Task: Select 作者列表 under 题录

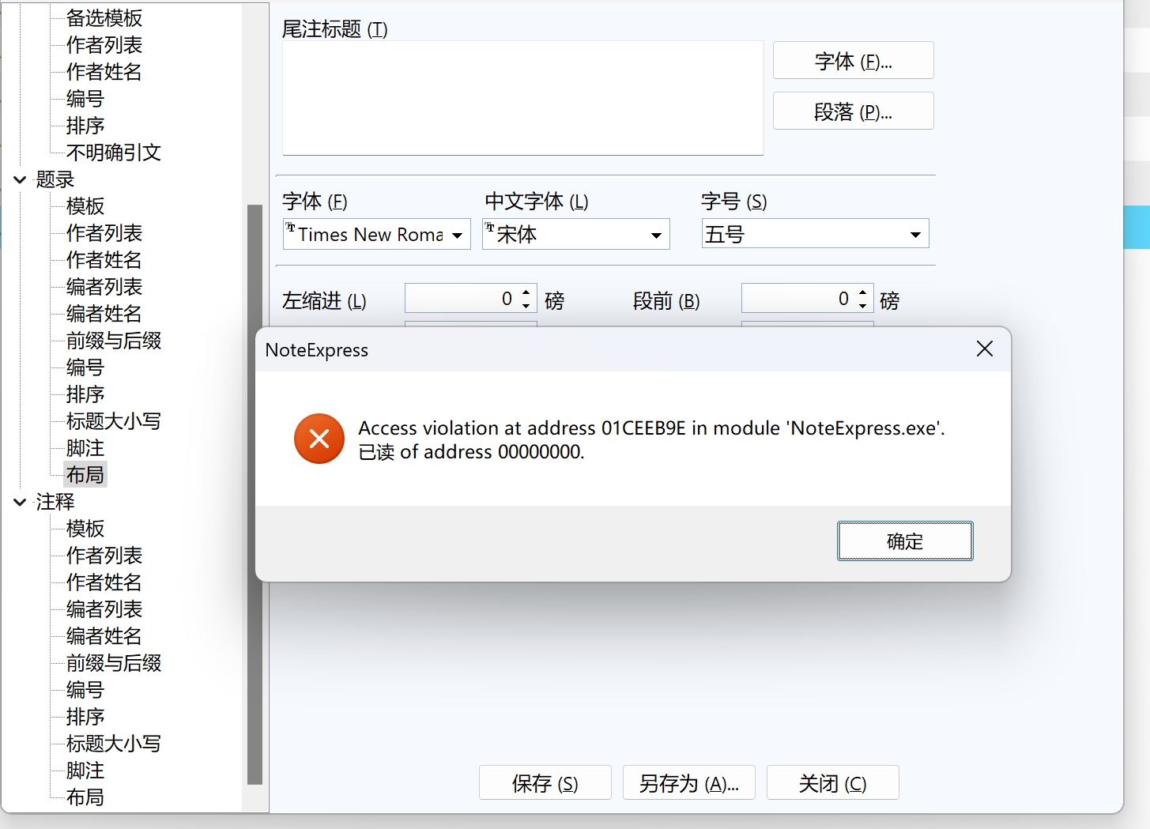Action: (104, 233)
